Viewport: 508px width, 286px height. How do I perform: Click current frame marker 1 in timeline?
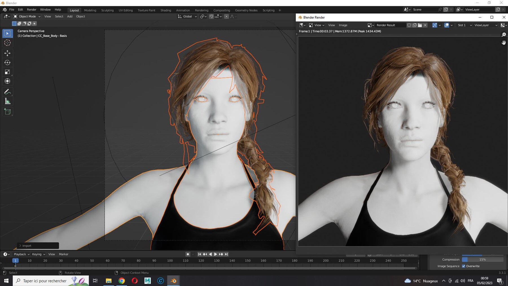16,261
